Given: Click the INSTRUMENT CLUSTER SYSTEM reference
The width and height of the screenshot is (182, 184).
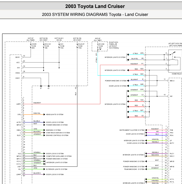Looking at the screenshot, I should pyautogui.click(x=132, y=130).
